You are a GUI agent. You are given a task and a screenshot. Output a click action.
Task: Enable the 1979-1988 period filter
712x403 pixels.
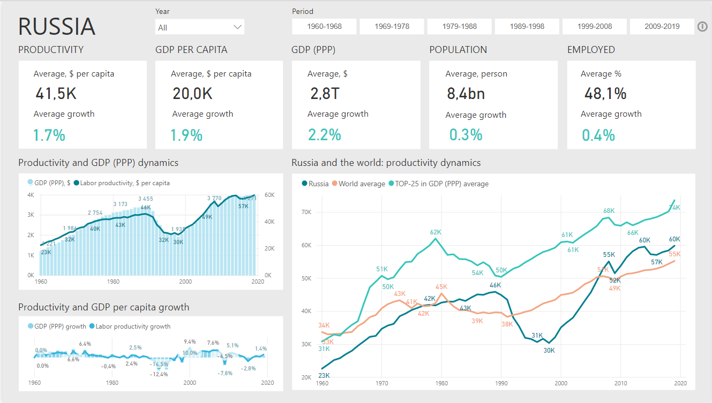point(459,26)
